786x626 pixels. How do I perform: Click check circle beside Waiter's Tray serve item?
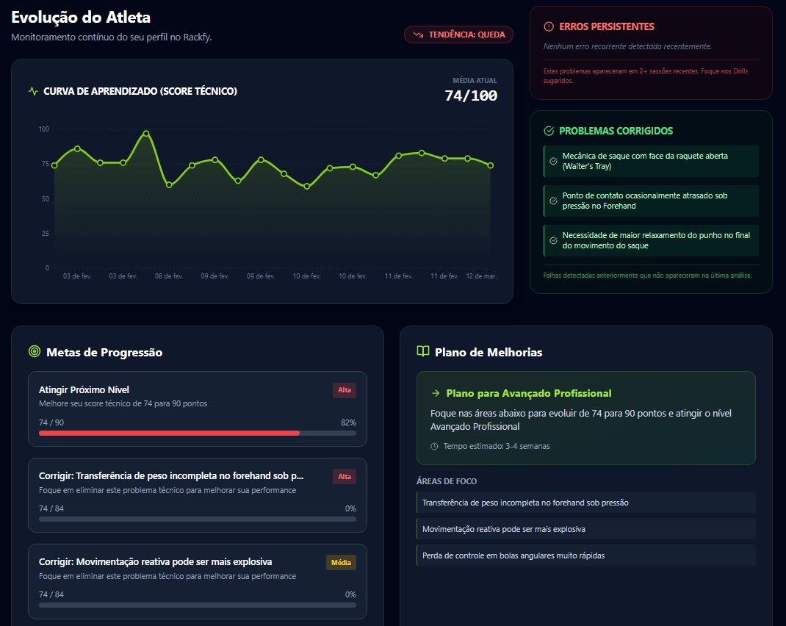point(554,161)
